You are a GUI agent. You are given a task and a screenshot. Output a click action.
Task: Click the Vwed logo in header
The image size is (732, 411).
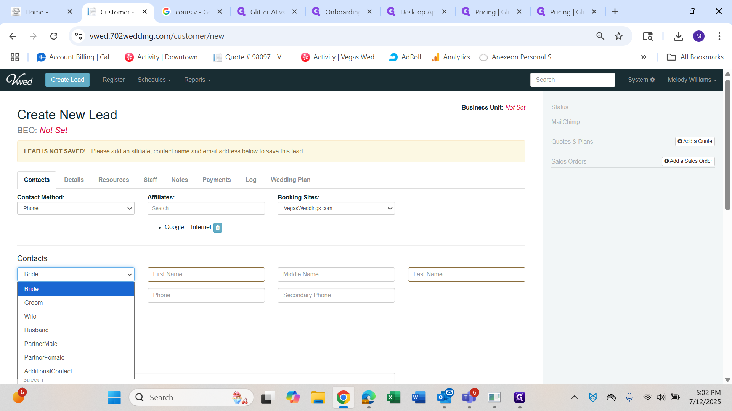point(19,80)
